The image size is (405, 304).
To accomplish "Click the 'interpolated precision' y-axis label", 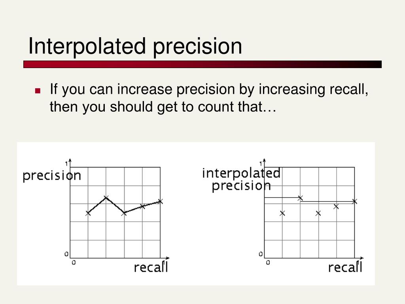I will (241, 179).
